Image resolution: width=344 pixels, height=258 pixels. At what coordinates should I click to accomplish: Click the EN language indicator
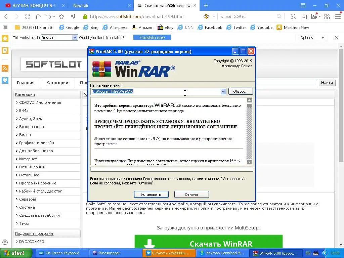point(308,253)
